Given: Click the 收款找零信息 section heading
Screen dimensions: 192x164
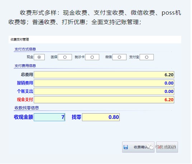Looking at the screenshot, I should (x=27, y=108).
